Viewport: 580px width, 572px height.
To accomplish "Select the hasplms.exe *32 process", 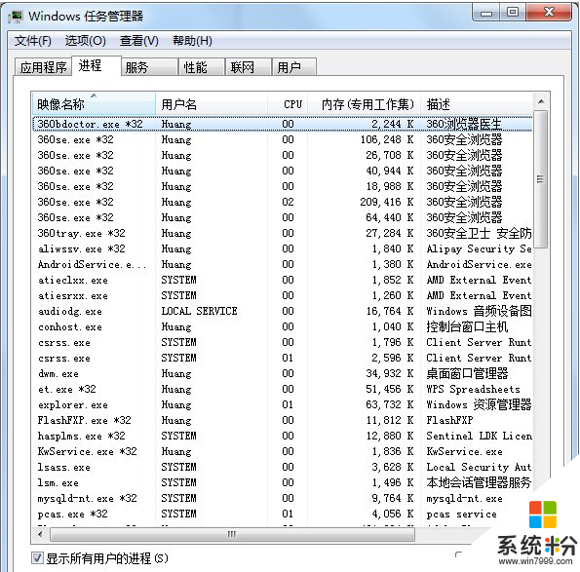I will coord(283,436).
